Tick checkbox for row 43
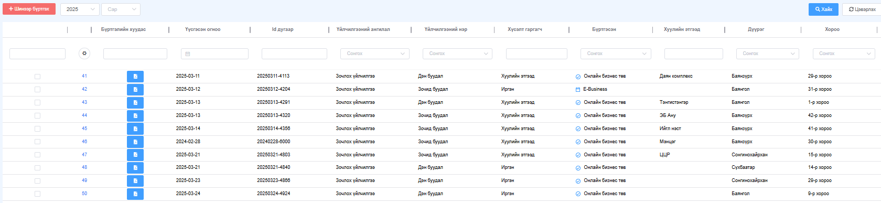The width and height of the screenshot is (881, 203). click(37, 103)
